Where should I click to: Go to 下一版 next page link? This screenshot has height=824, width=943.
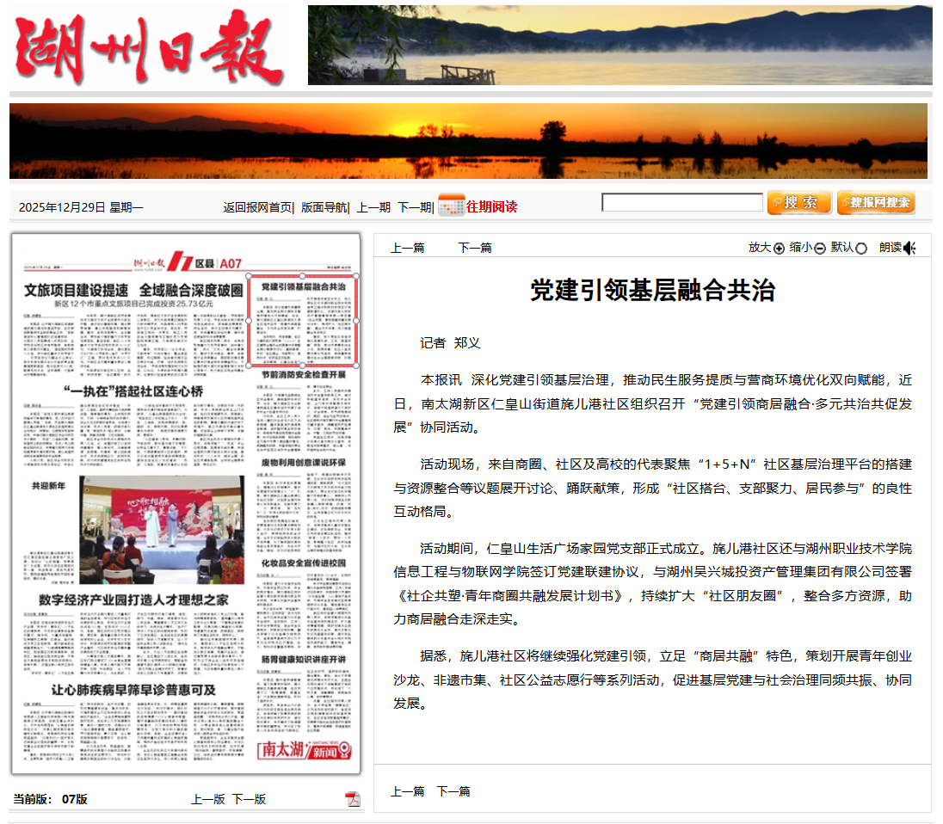pyautogui.click(x=249, y=799)
